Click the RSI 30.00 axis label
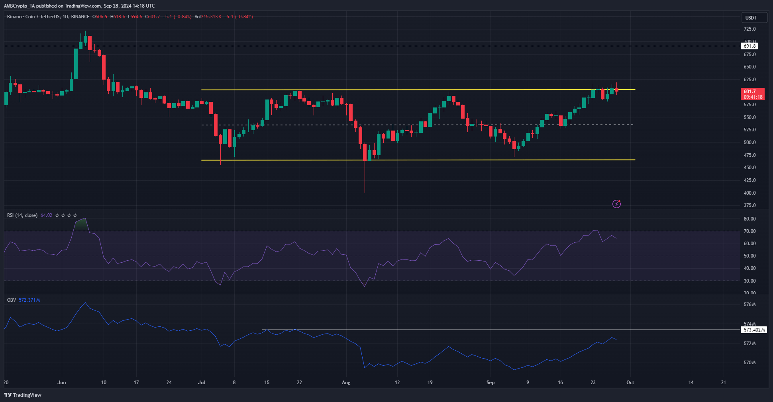The width and height of the screenshot is (773, 402). pyautogui.click(x=750, y=281)
